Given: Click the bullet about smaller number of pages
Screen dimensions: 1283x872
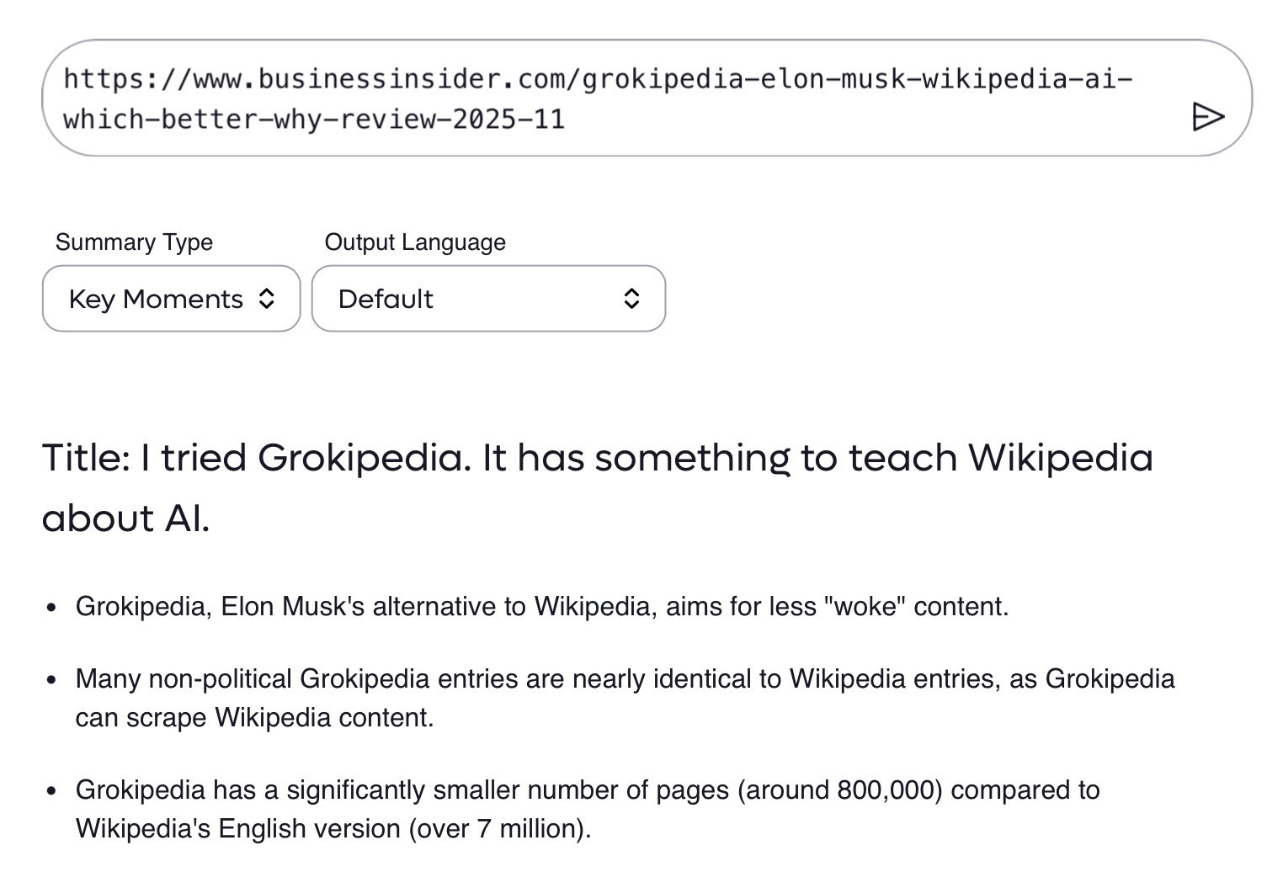Looking at the screenshot, I should coord(587,790).
